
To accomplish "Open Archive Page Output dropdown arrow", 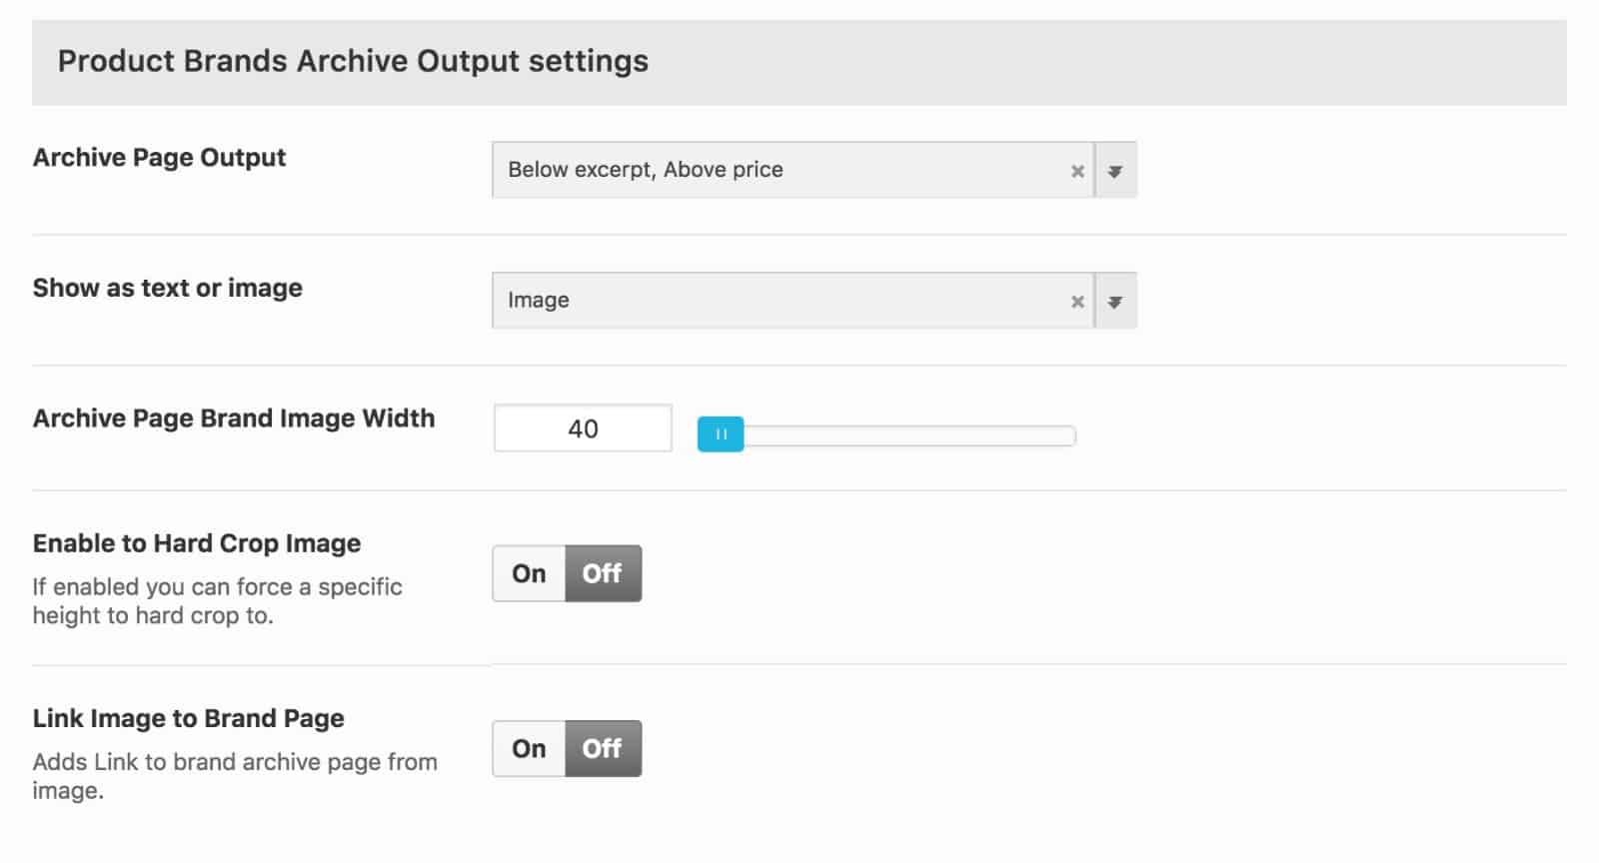I will [1115, 171].
